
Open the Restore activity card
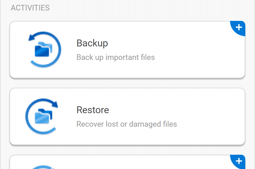[127, 116]
